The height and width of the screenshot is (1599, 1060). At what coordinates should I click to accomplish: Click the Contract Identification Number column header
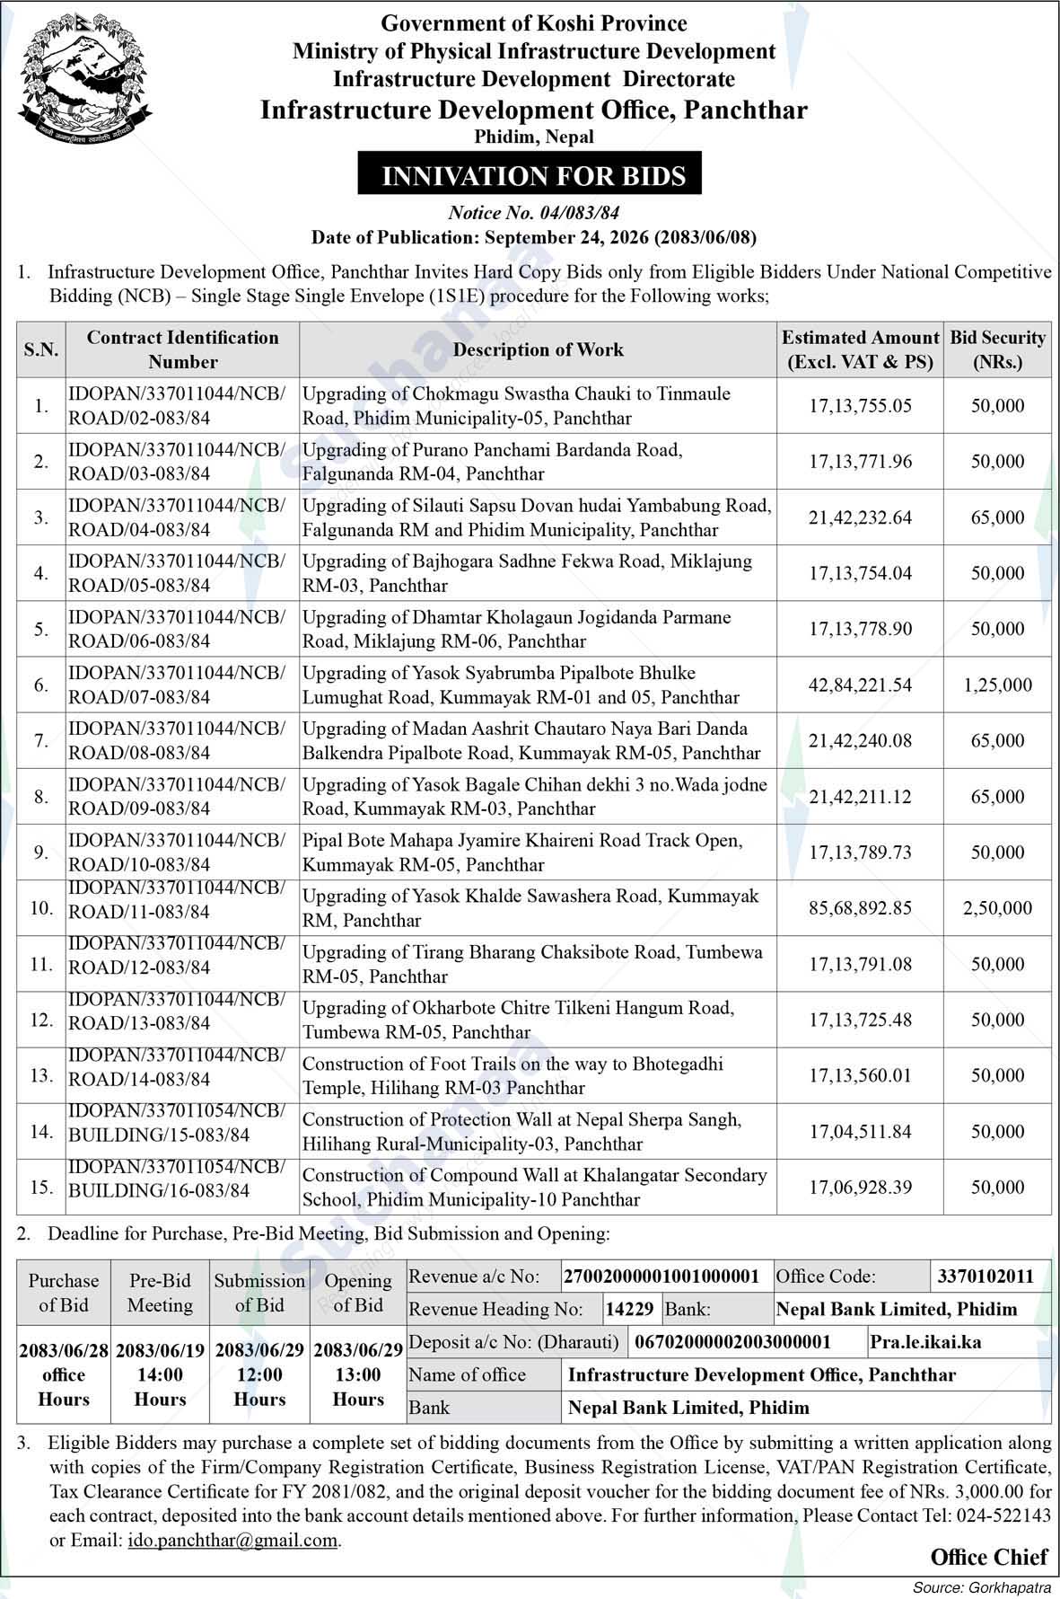click(x=182, y=349)
